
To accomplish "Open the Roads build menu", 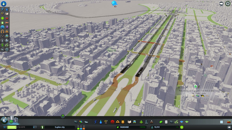I will [76, 122].
